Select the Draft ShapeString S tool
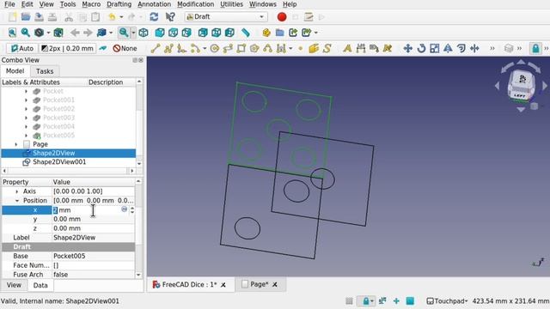The image size is (550, 309). click(327, 48)
